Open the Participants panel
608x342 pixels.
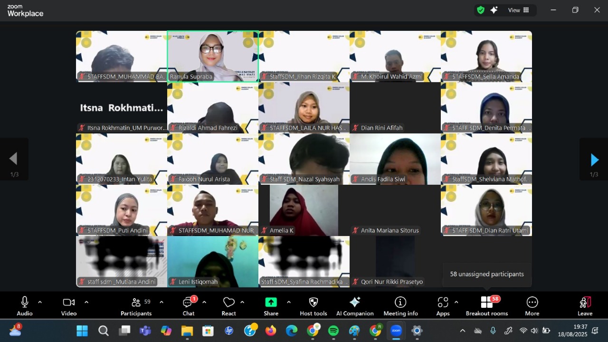click(x=136, y=305)
